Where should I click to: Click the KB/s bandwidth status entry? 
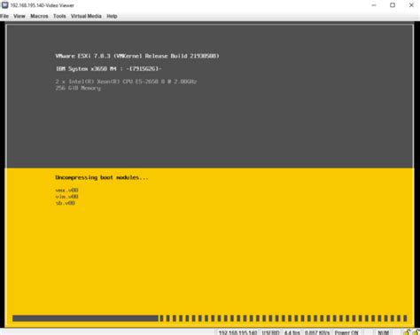click(x=317, y=332)
